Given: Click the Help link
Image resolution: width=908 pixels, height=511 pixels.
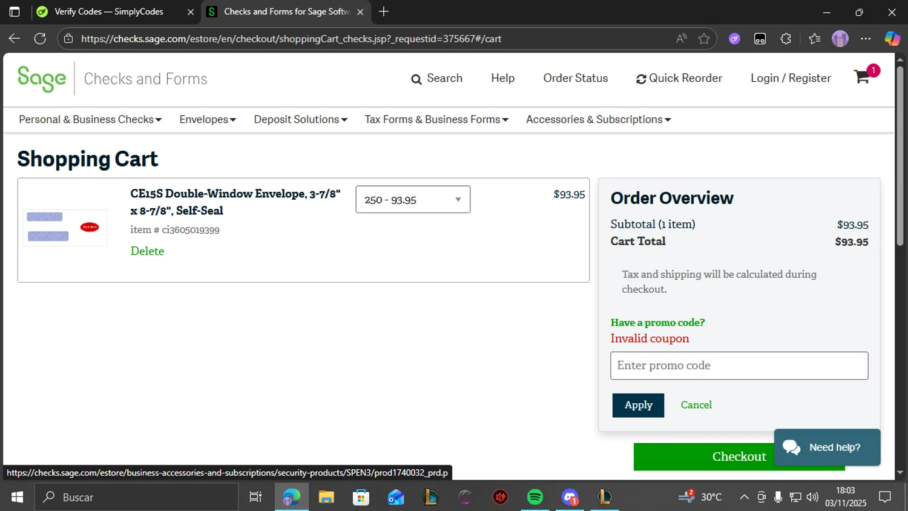Looking at the screenshot, I should coord(502,78).
